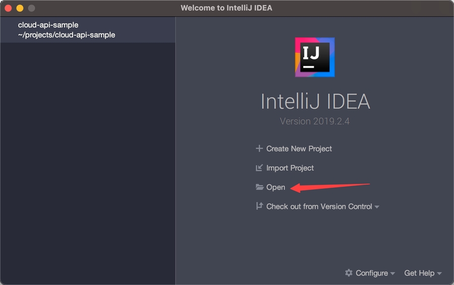This screenshot has height=285, width=454.
Task: Expand the Get Help dropdown arrow
Action: click(439, 273)
